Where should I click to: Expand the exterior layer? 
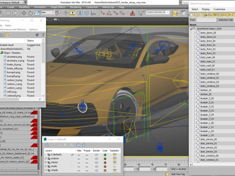click(x=46, y=158)
